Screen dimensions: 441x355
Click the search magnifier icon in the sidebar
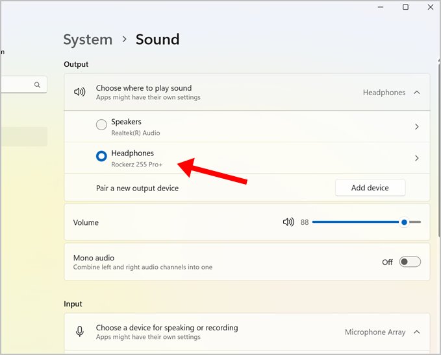coord(37,85)
